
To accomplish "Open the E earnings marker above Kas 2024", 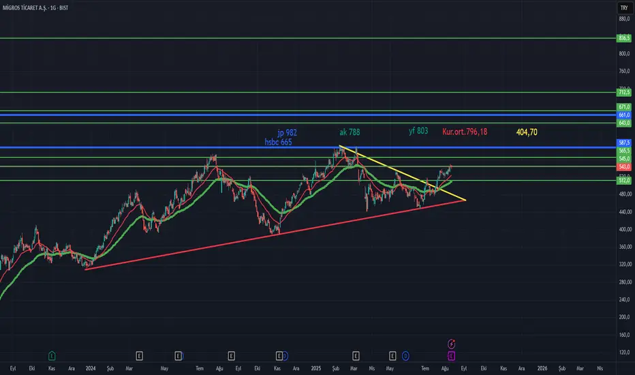I will [x=279, y=356].
